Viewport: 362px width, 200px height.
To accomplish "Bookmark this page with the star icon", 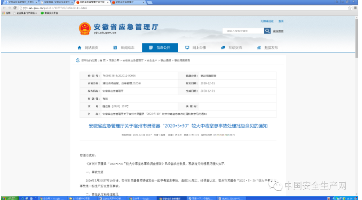I will click(x=349, y=8).
